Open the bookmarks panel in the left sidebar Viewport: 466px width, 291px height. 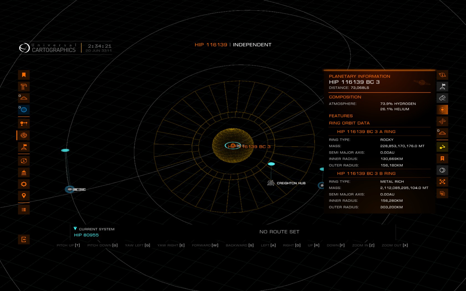(24, 75)
